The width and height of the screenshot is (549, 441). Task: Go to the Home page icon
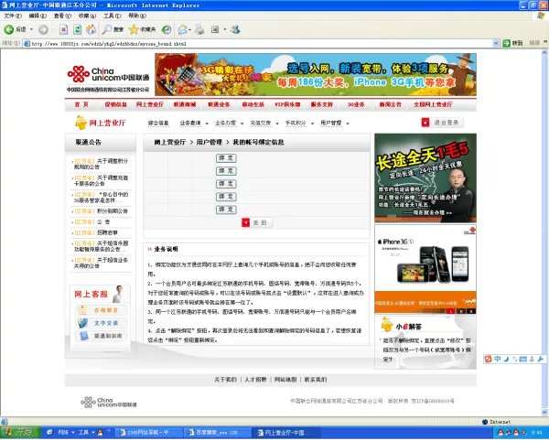click(91, 30)
